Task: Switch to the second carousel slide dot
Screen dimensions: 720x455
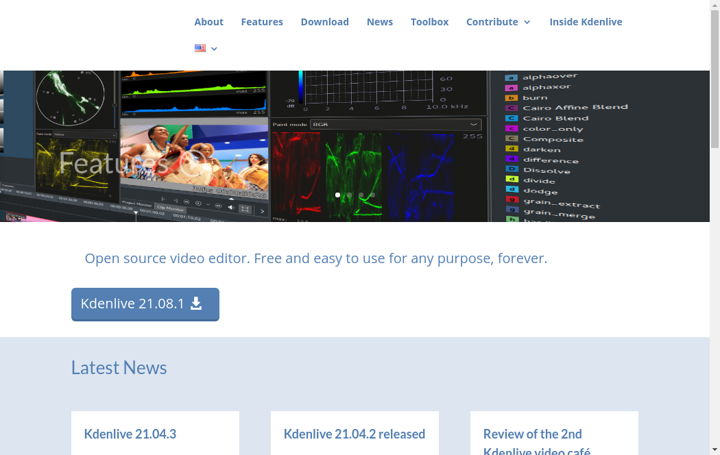Action: pyautogui.click(x=349, y=195)
